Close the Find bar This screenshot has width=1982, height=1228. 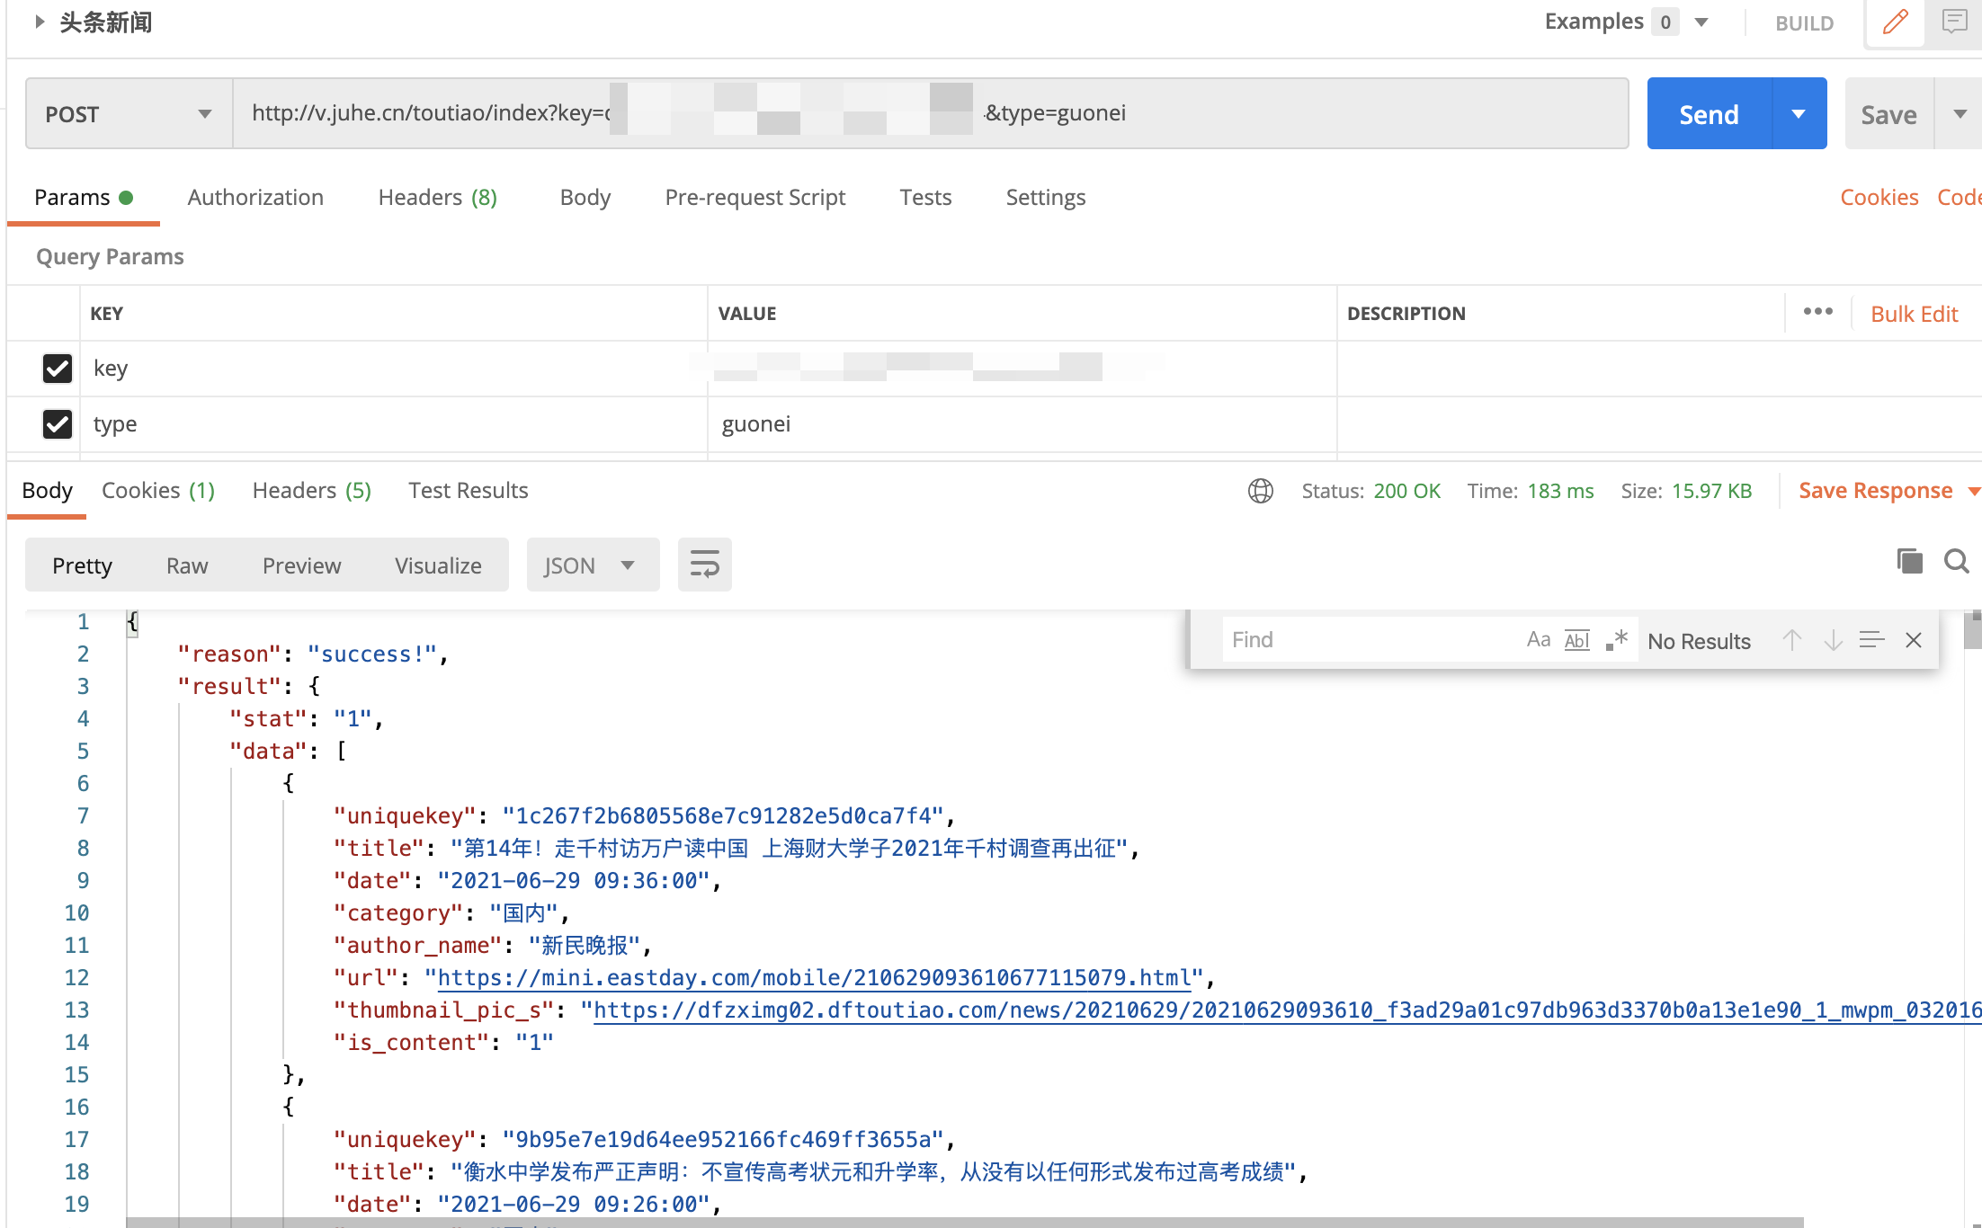(x=1914, y=640)
